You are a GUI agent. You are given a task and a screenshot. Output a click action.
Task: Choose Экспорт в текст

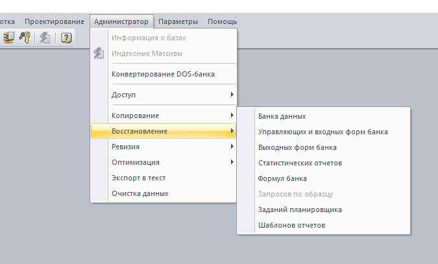point(139,178)
